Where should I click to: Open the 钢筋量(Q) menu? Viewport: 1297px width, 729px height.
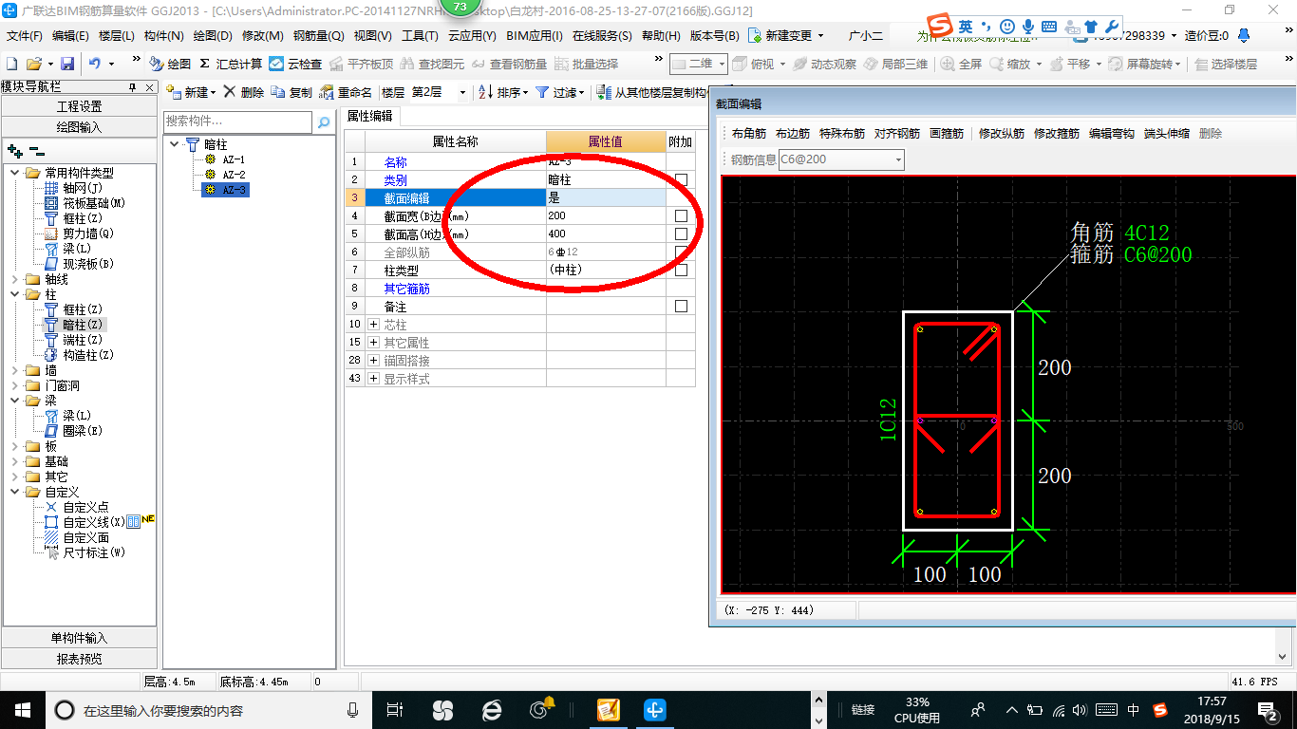[x=318, y=36]
